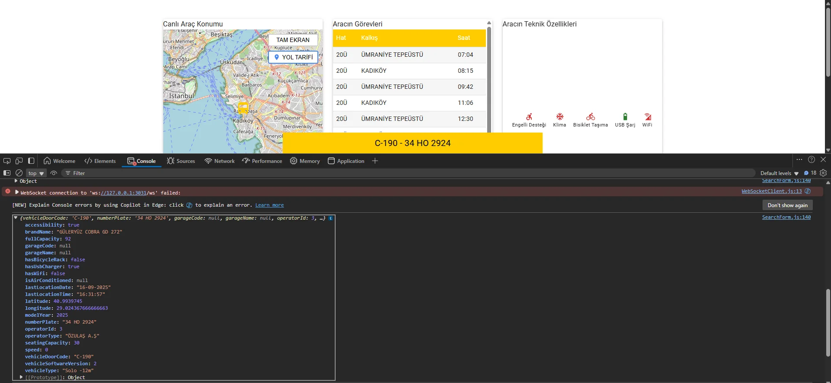
Task: Open the DevTools three-dot customize menu
Action: [x=799, y=159]
